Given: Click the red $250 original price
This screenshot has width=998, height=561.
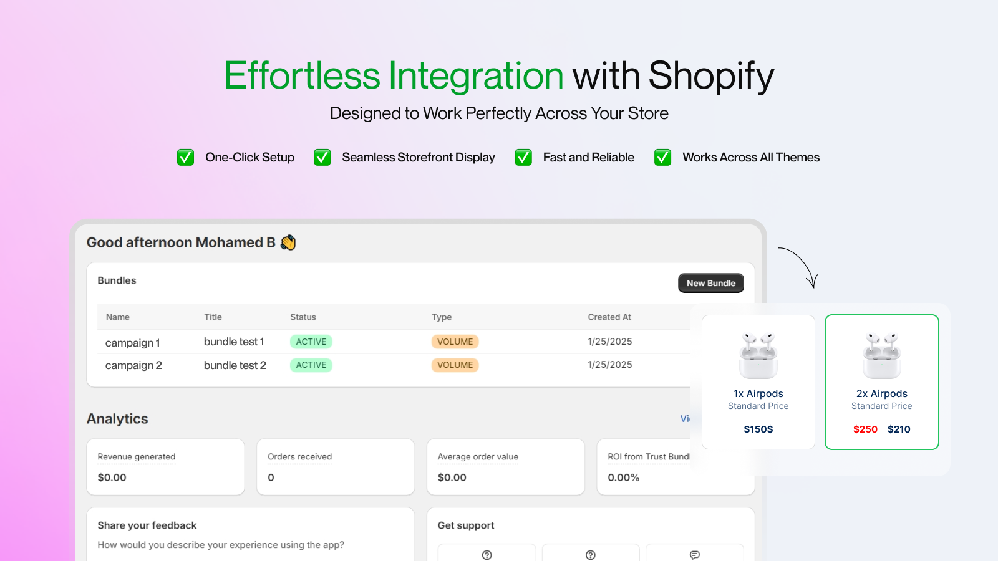Looking at the screenshot, I should (x=865, y=429).
